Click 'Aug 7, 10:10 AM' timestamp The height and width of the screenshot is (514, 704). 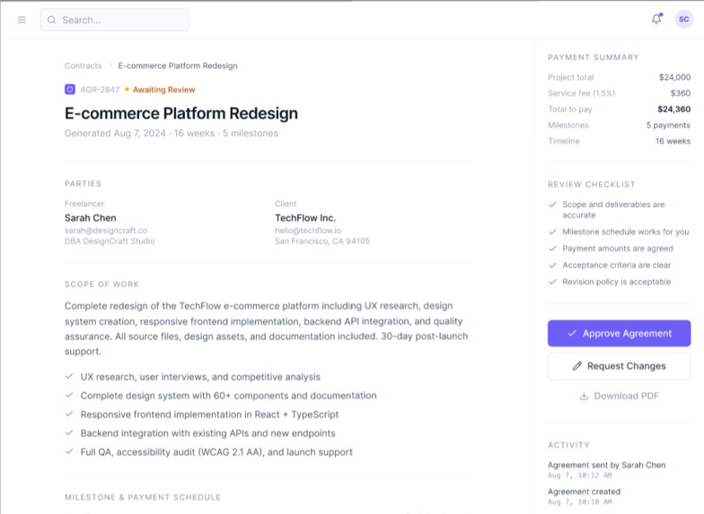click(x=580, y=502)
